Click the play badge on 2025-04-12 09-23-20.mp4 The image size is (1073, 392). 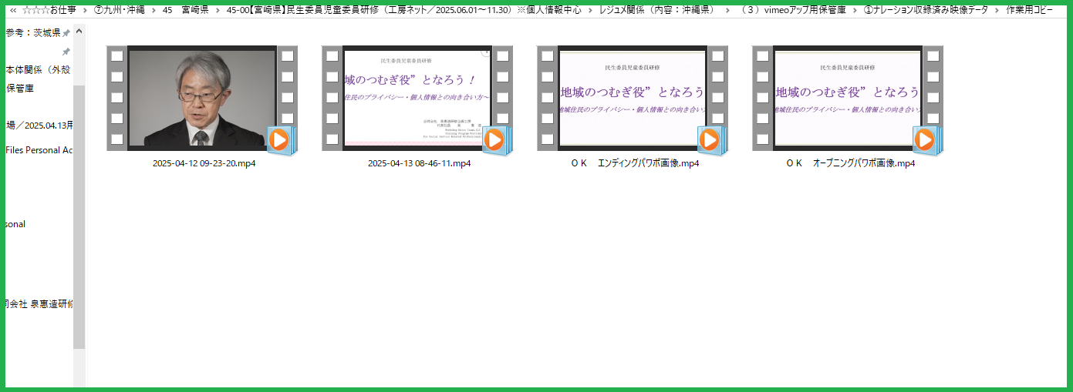(x=280, y=140)
